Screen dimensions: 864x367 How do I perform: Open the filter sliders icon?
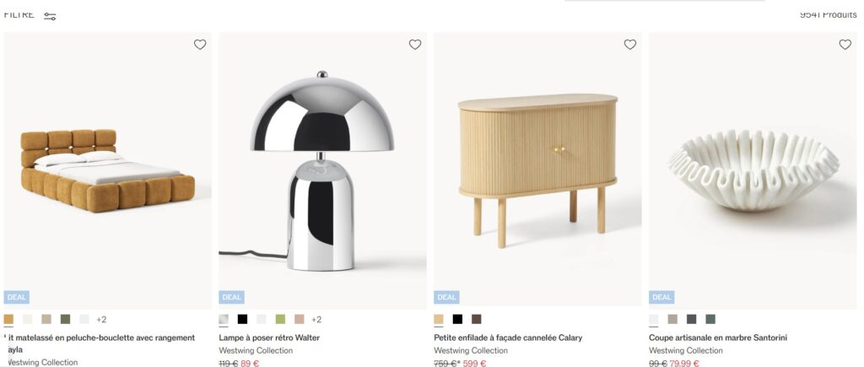[x=50, y=17]
